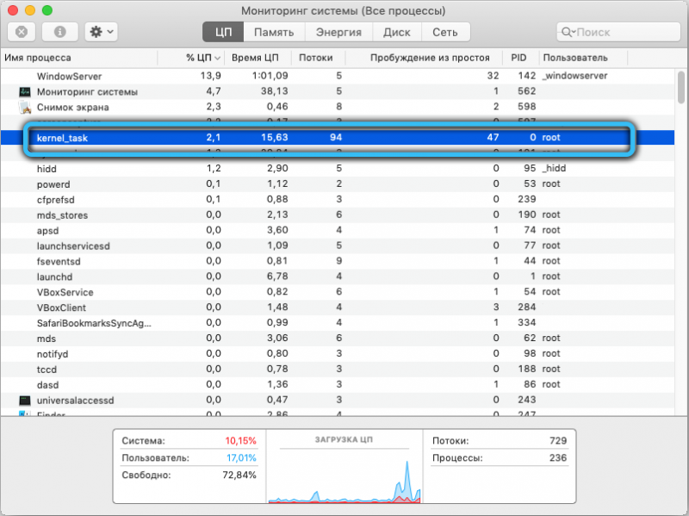Sort by Пользователь column header
This screenshot has height=516, width=689.
[583, 58]
